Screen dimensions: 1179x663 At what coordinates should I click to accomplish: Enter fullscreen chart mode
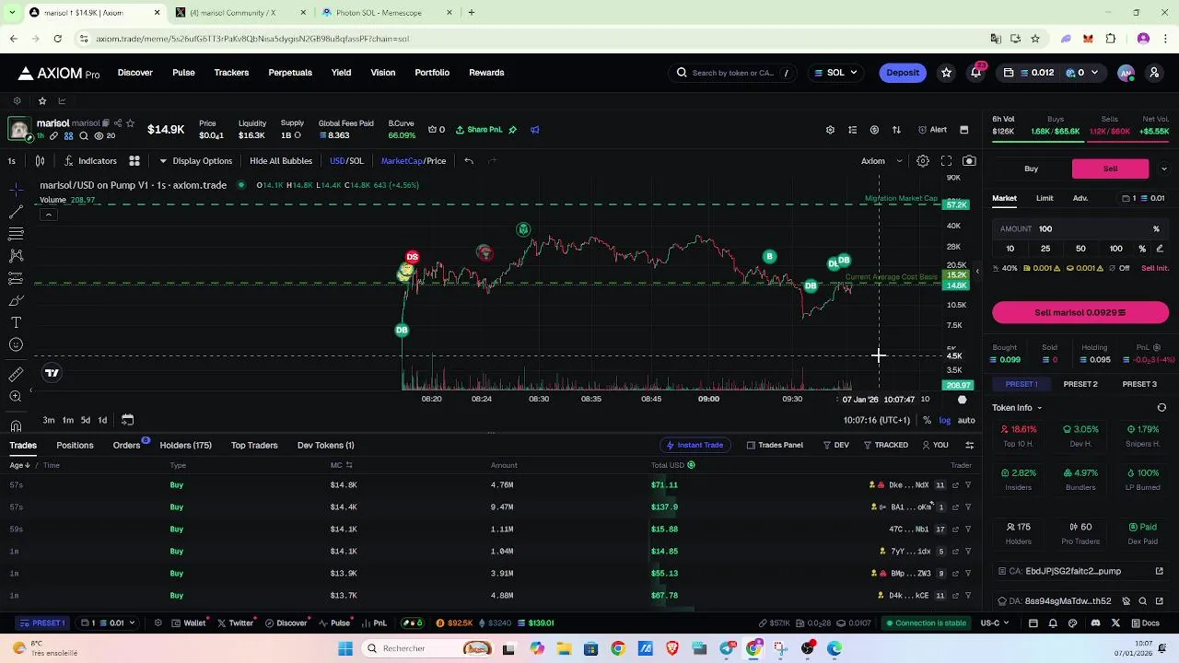pos(946,161)
